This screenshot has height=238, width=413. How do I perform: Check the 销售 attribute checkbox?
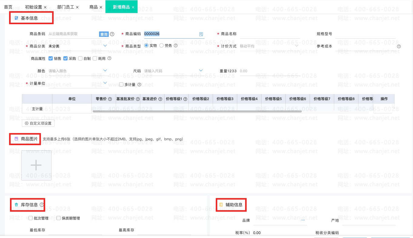51,58
